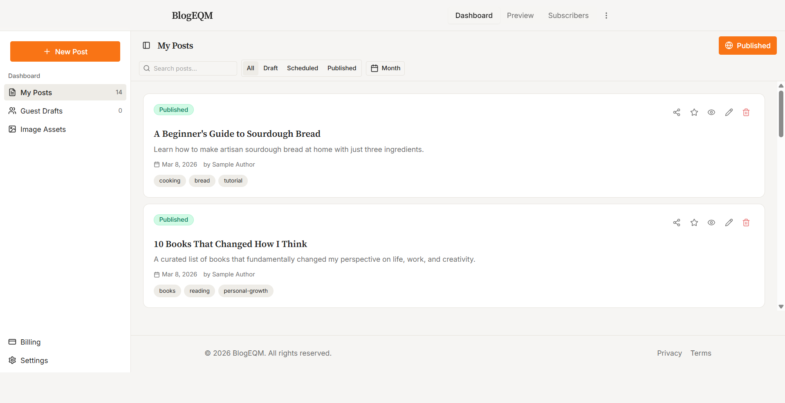Open the Dashboard nav tab

(474, 16)
